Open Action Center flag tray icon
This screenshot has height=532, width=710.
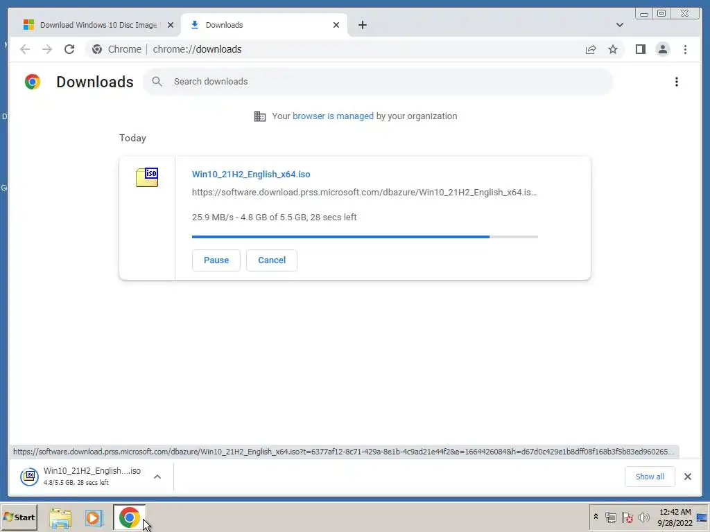click(627, 517)
